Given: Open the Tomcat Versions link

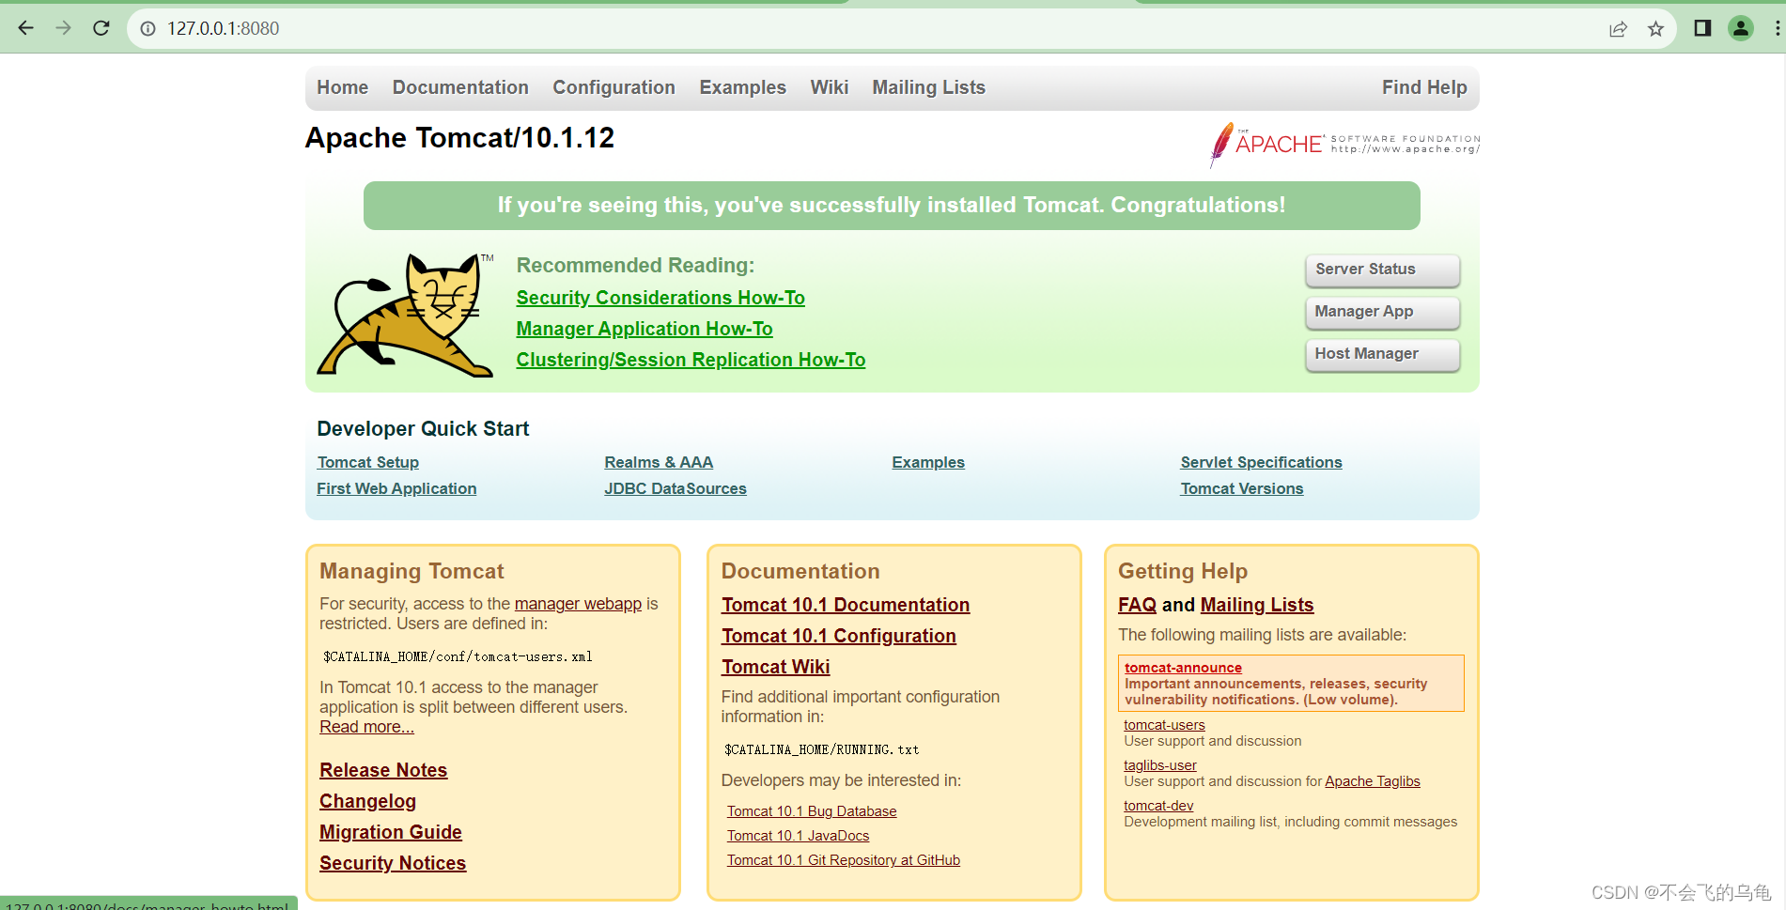Looking at the screenshot, I should tap(1242, 488).
